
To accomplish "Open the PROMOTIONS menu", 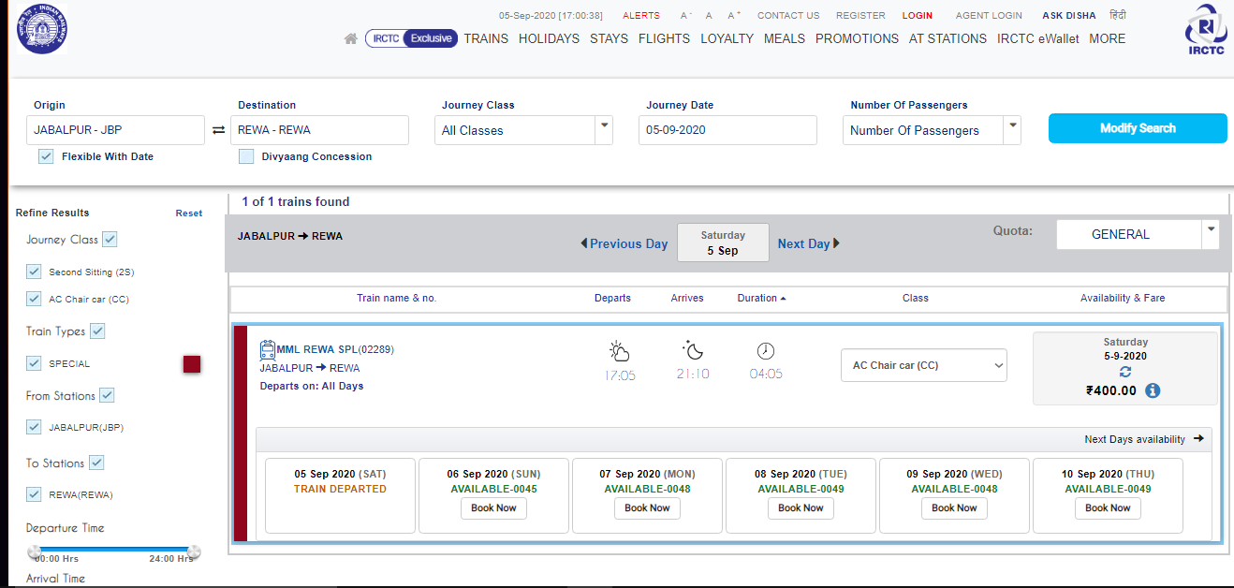I will pos(857,38).
